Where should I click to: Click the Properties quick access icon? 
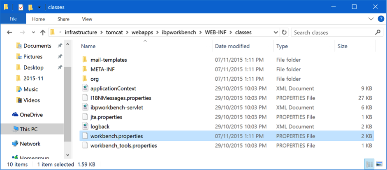[21, 7]
